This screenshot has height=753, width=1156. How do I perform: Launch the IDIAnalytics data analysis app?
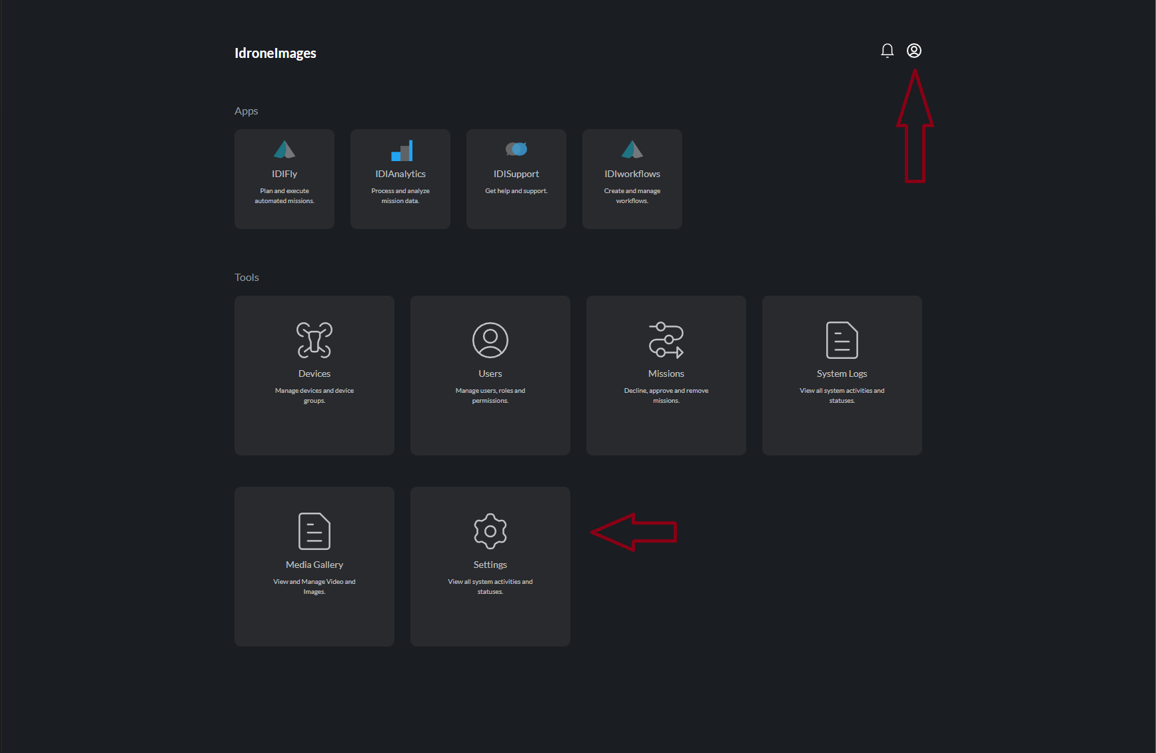click(400, 178)
